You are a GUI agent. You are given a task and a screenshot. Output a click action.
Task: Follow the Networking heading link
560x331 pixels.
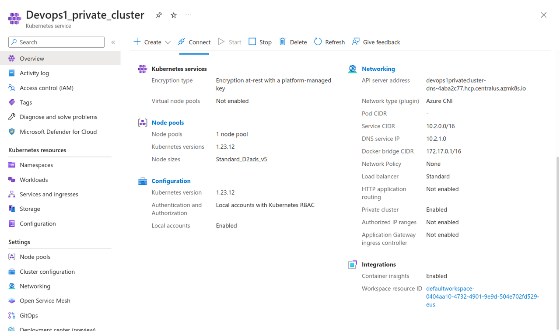(x=378, y=69)
